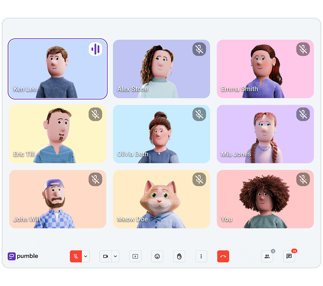Select the Eric Till video tile
This screenshot has height=286, width=323.
pyautogui.click(x=58, y=134)
